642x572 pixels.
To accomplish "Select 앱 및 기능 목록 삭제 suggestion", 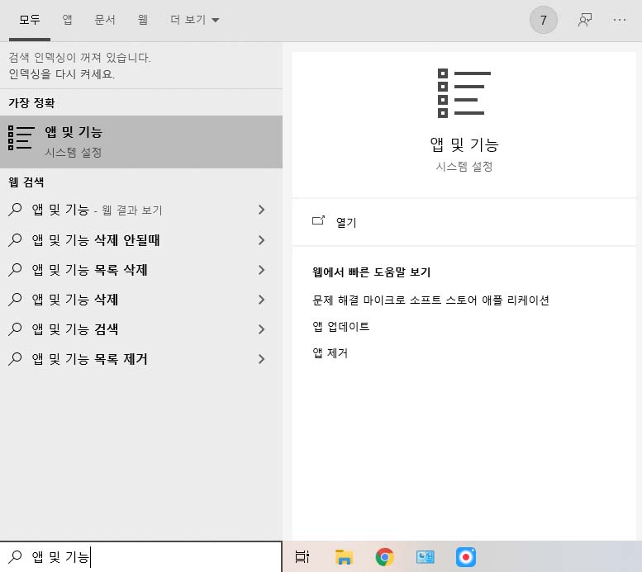I will point(141,270).
